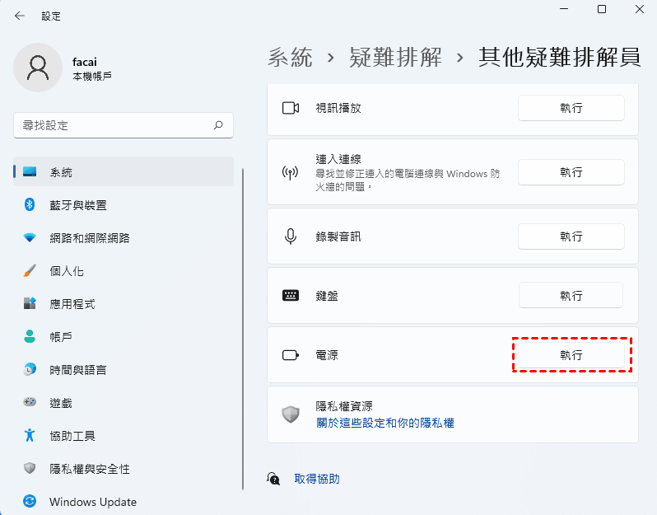Click the paintbrush icon for 個人化

coord(30,270)
